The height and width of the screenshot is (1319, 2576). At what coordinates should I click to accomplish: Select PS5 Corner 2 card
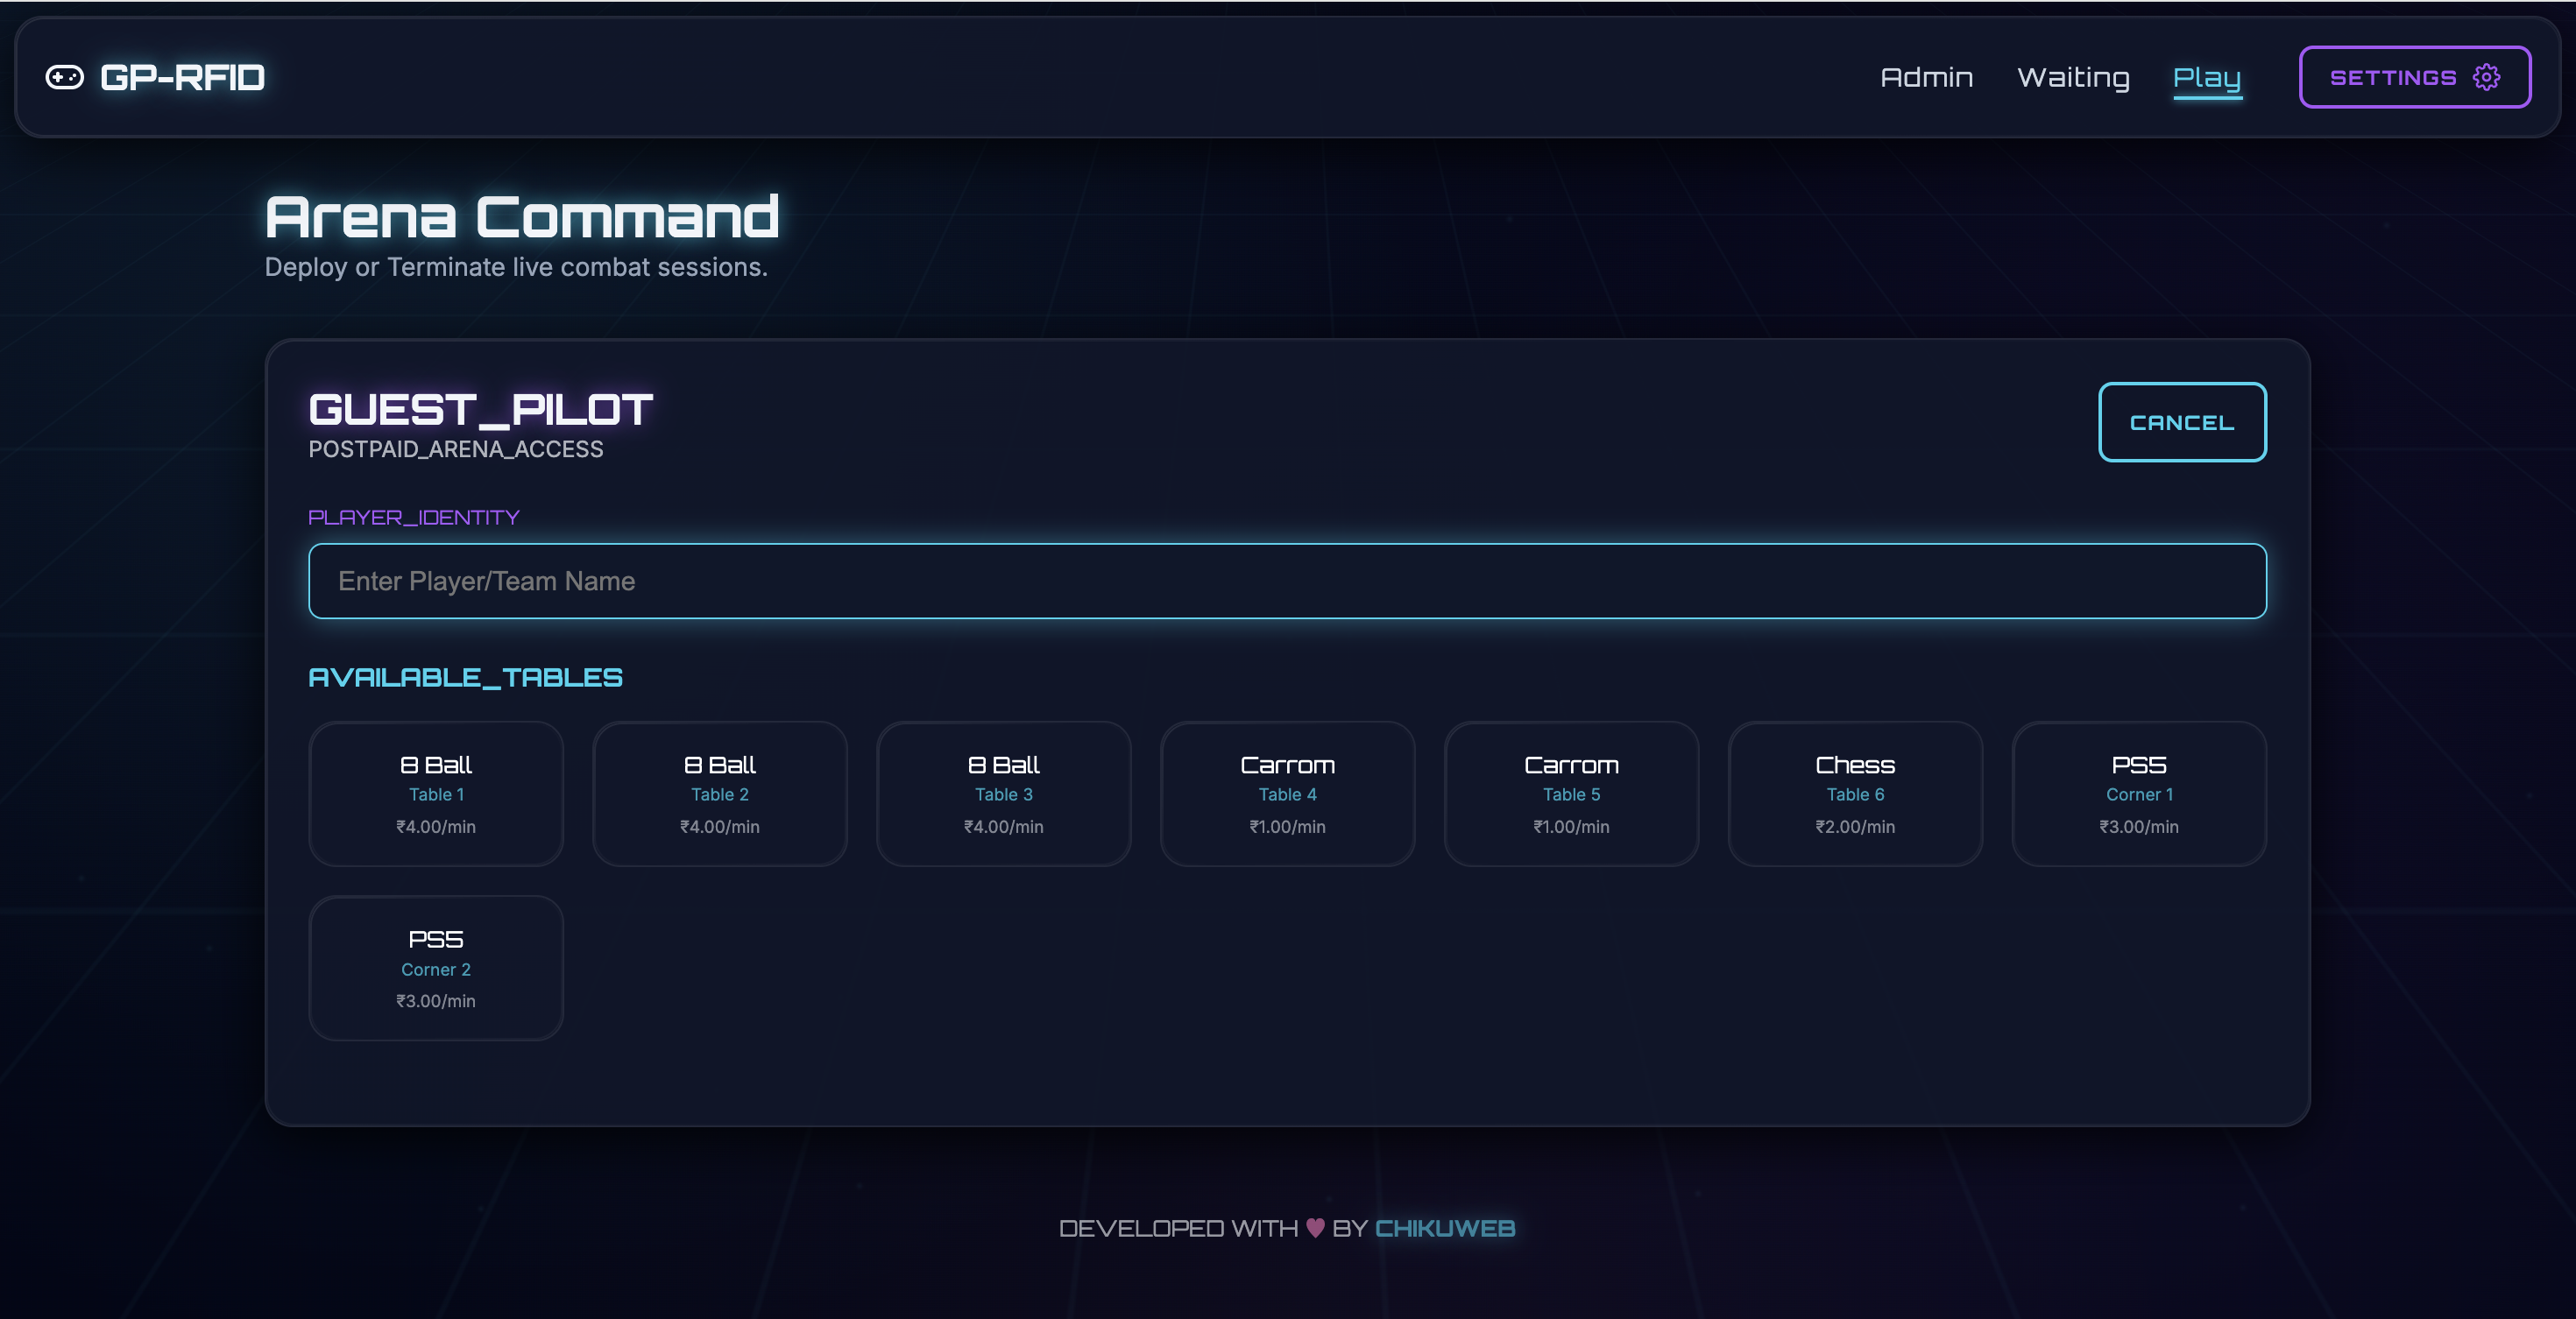click(x=436, y=967)
